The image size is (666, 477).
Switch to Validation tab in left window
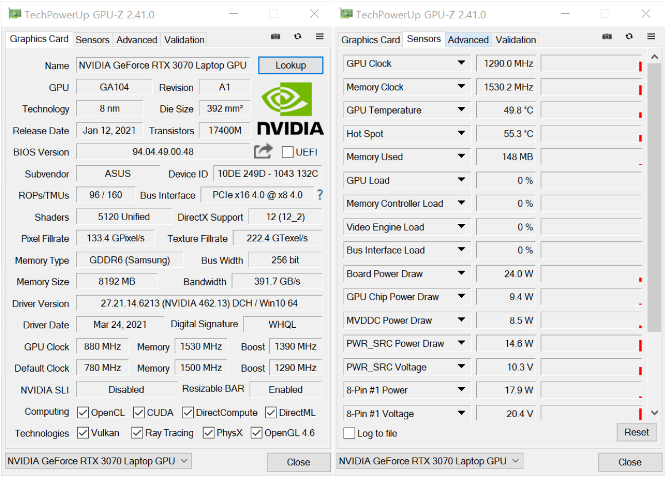[184, 40]
